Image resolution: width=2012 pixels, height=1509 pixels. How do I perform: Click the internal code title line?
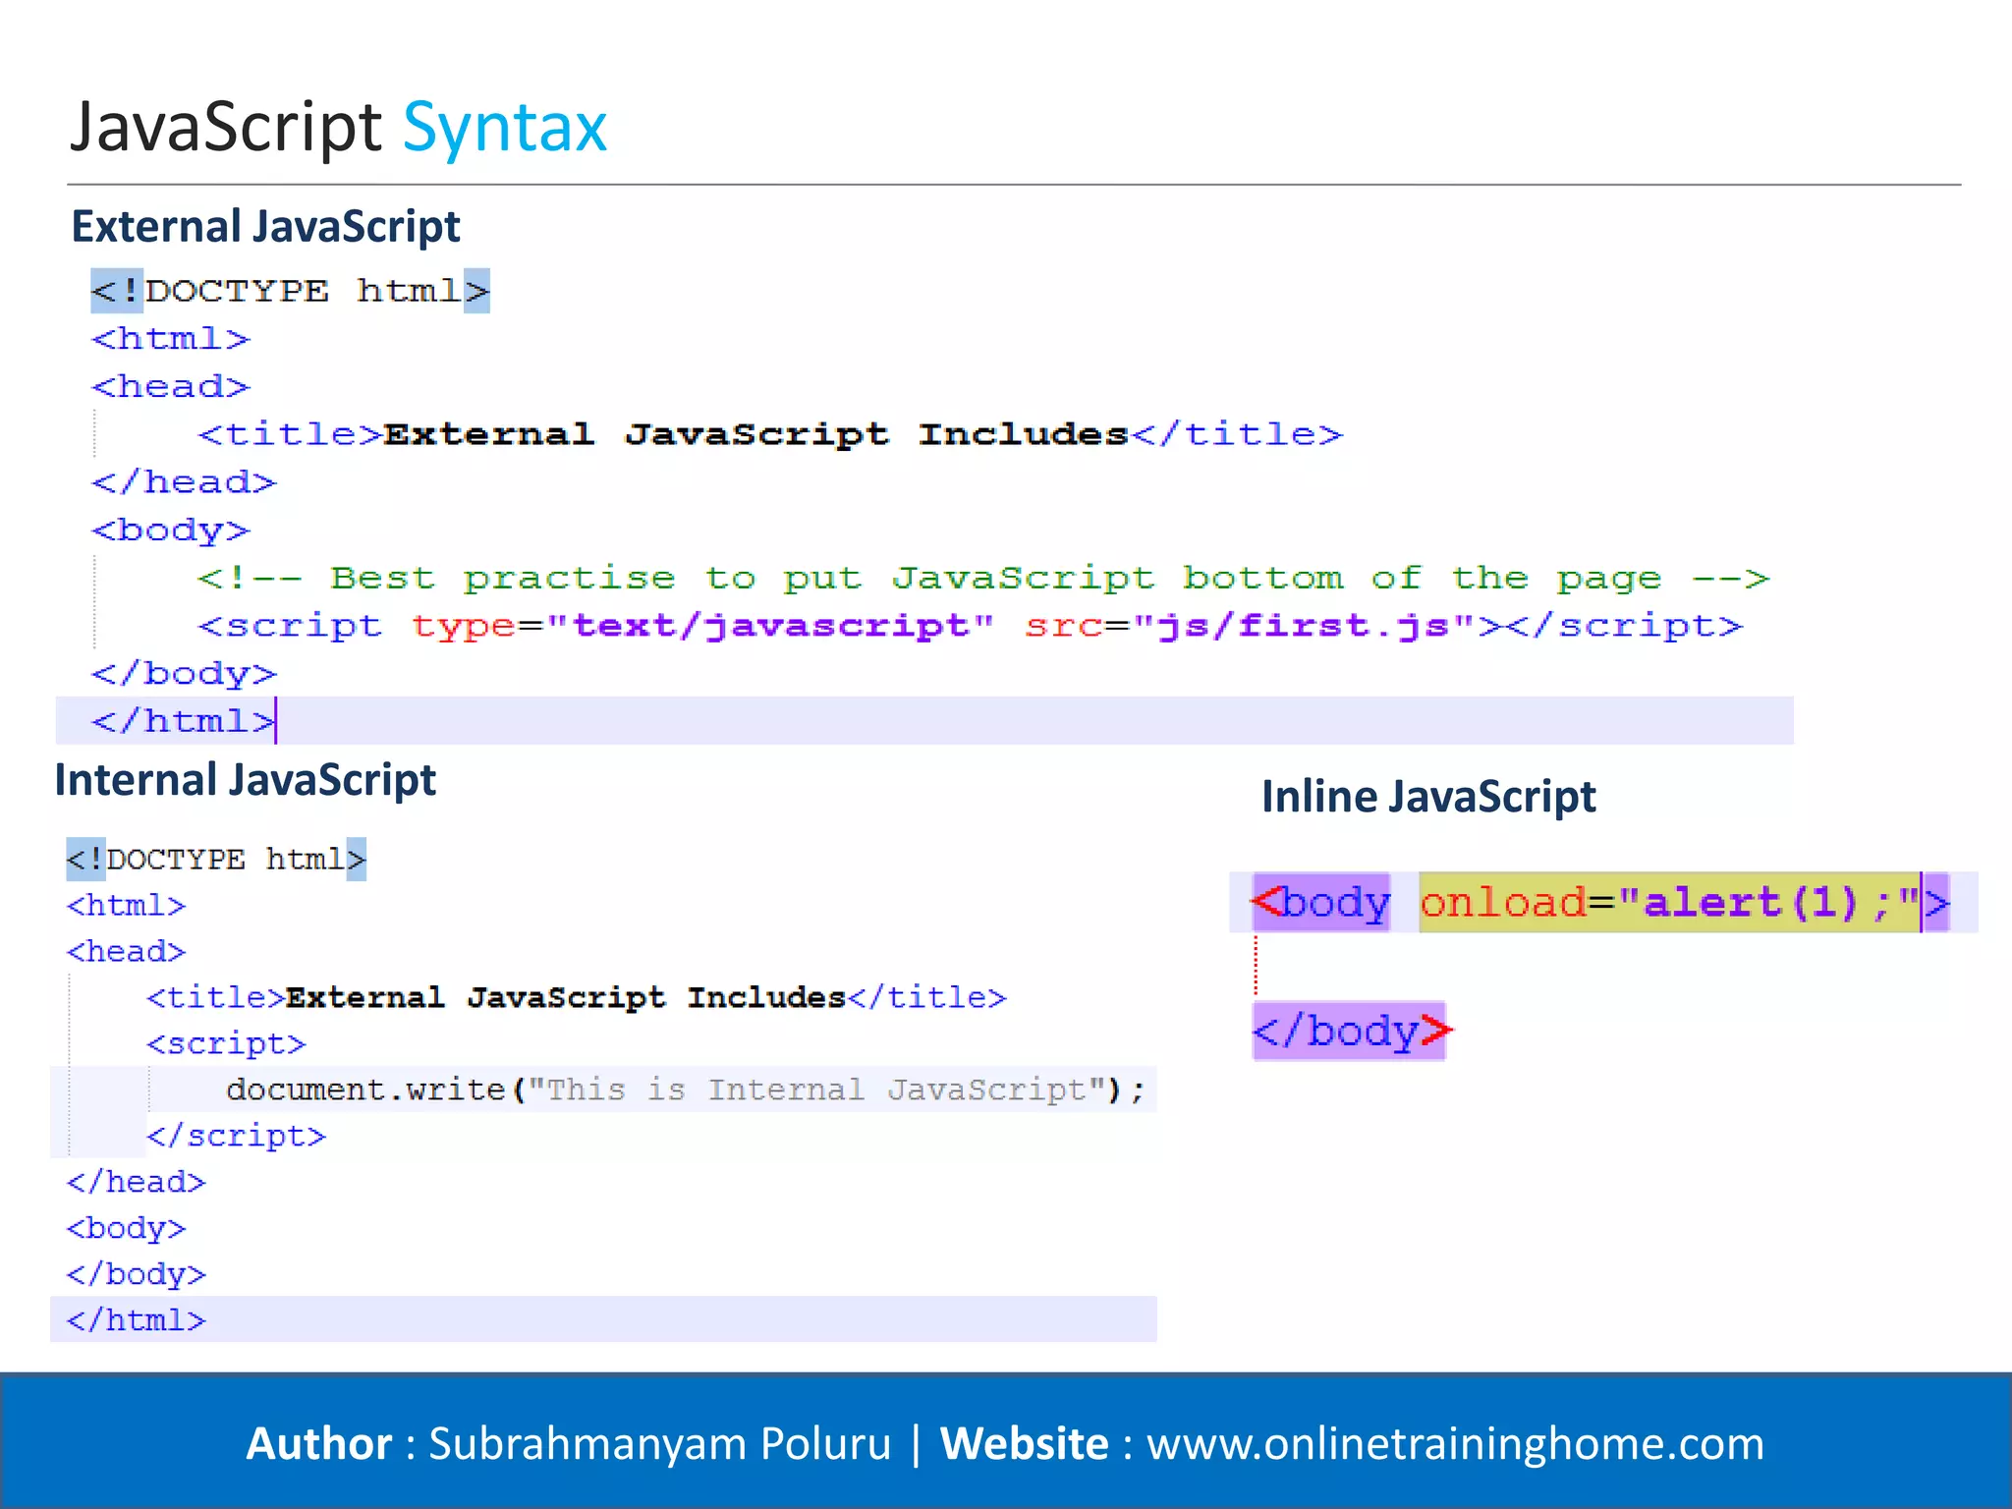coord(577,998)
